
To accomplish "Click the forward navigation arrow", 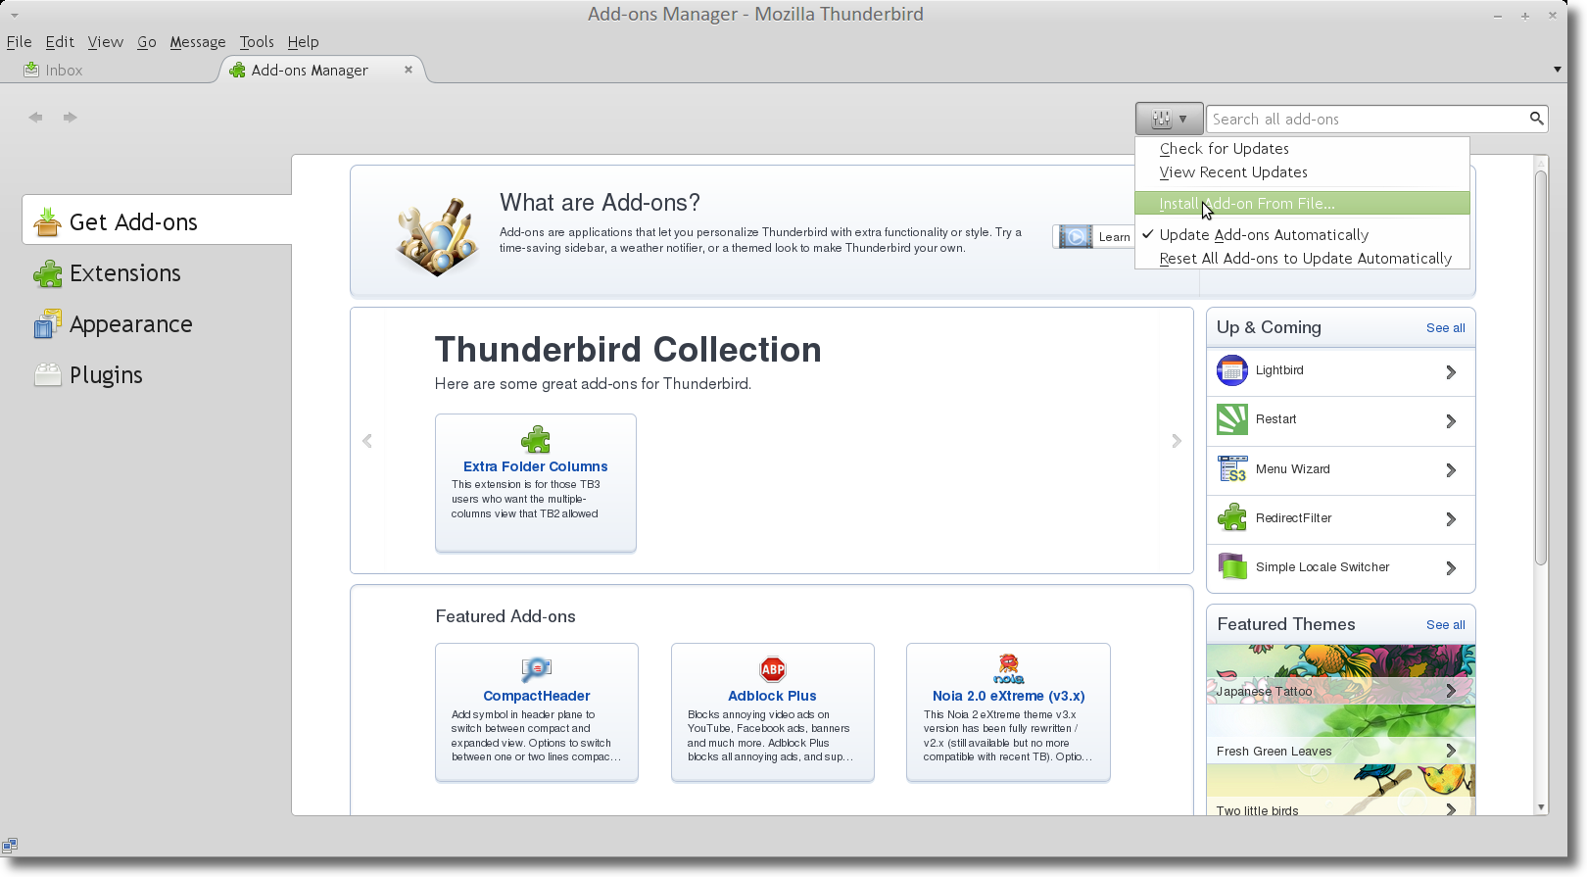I will tap(70, 117).
